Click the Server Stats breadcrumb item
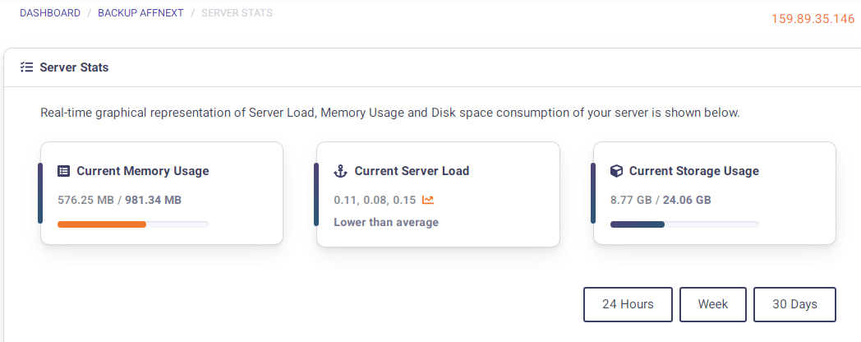 click(237, 13)
